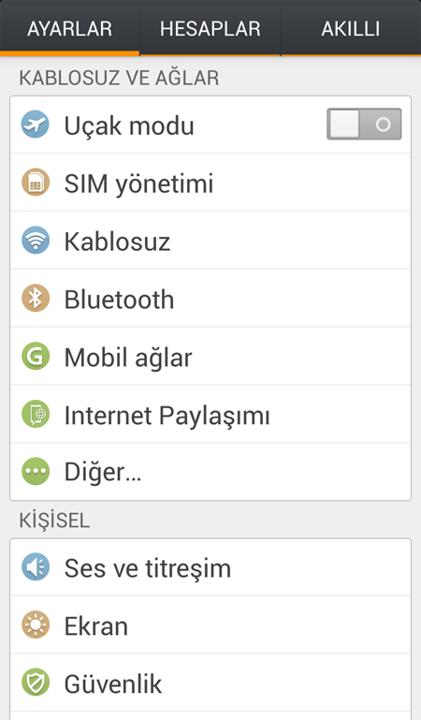
Task: Tap the Wi-Fi icon beside Kablosuz
Action: [x=36, y=240]
